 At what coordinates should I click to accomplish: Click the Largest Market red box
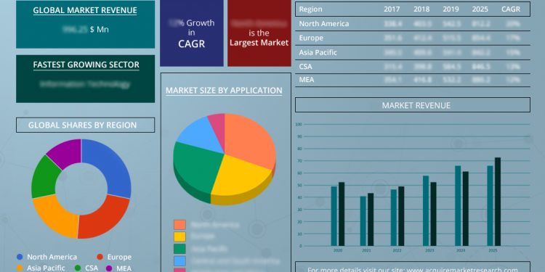click(x=259, y=33)
